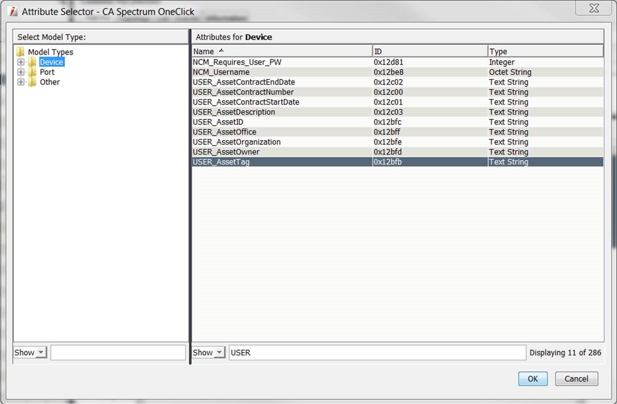
Task: Select the Model Types root label
Action: coord(50,52)
